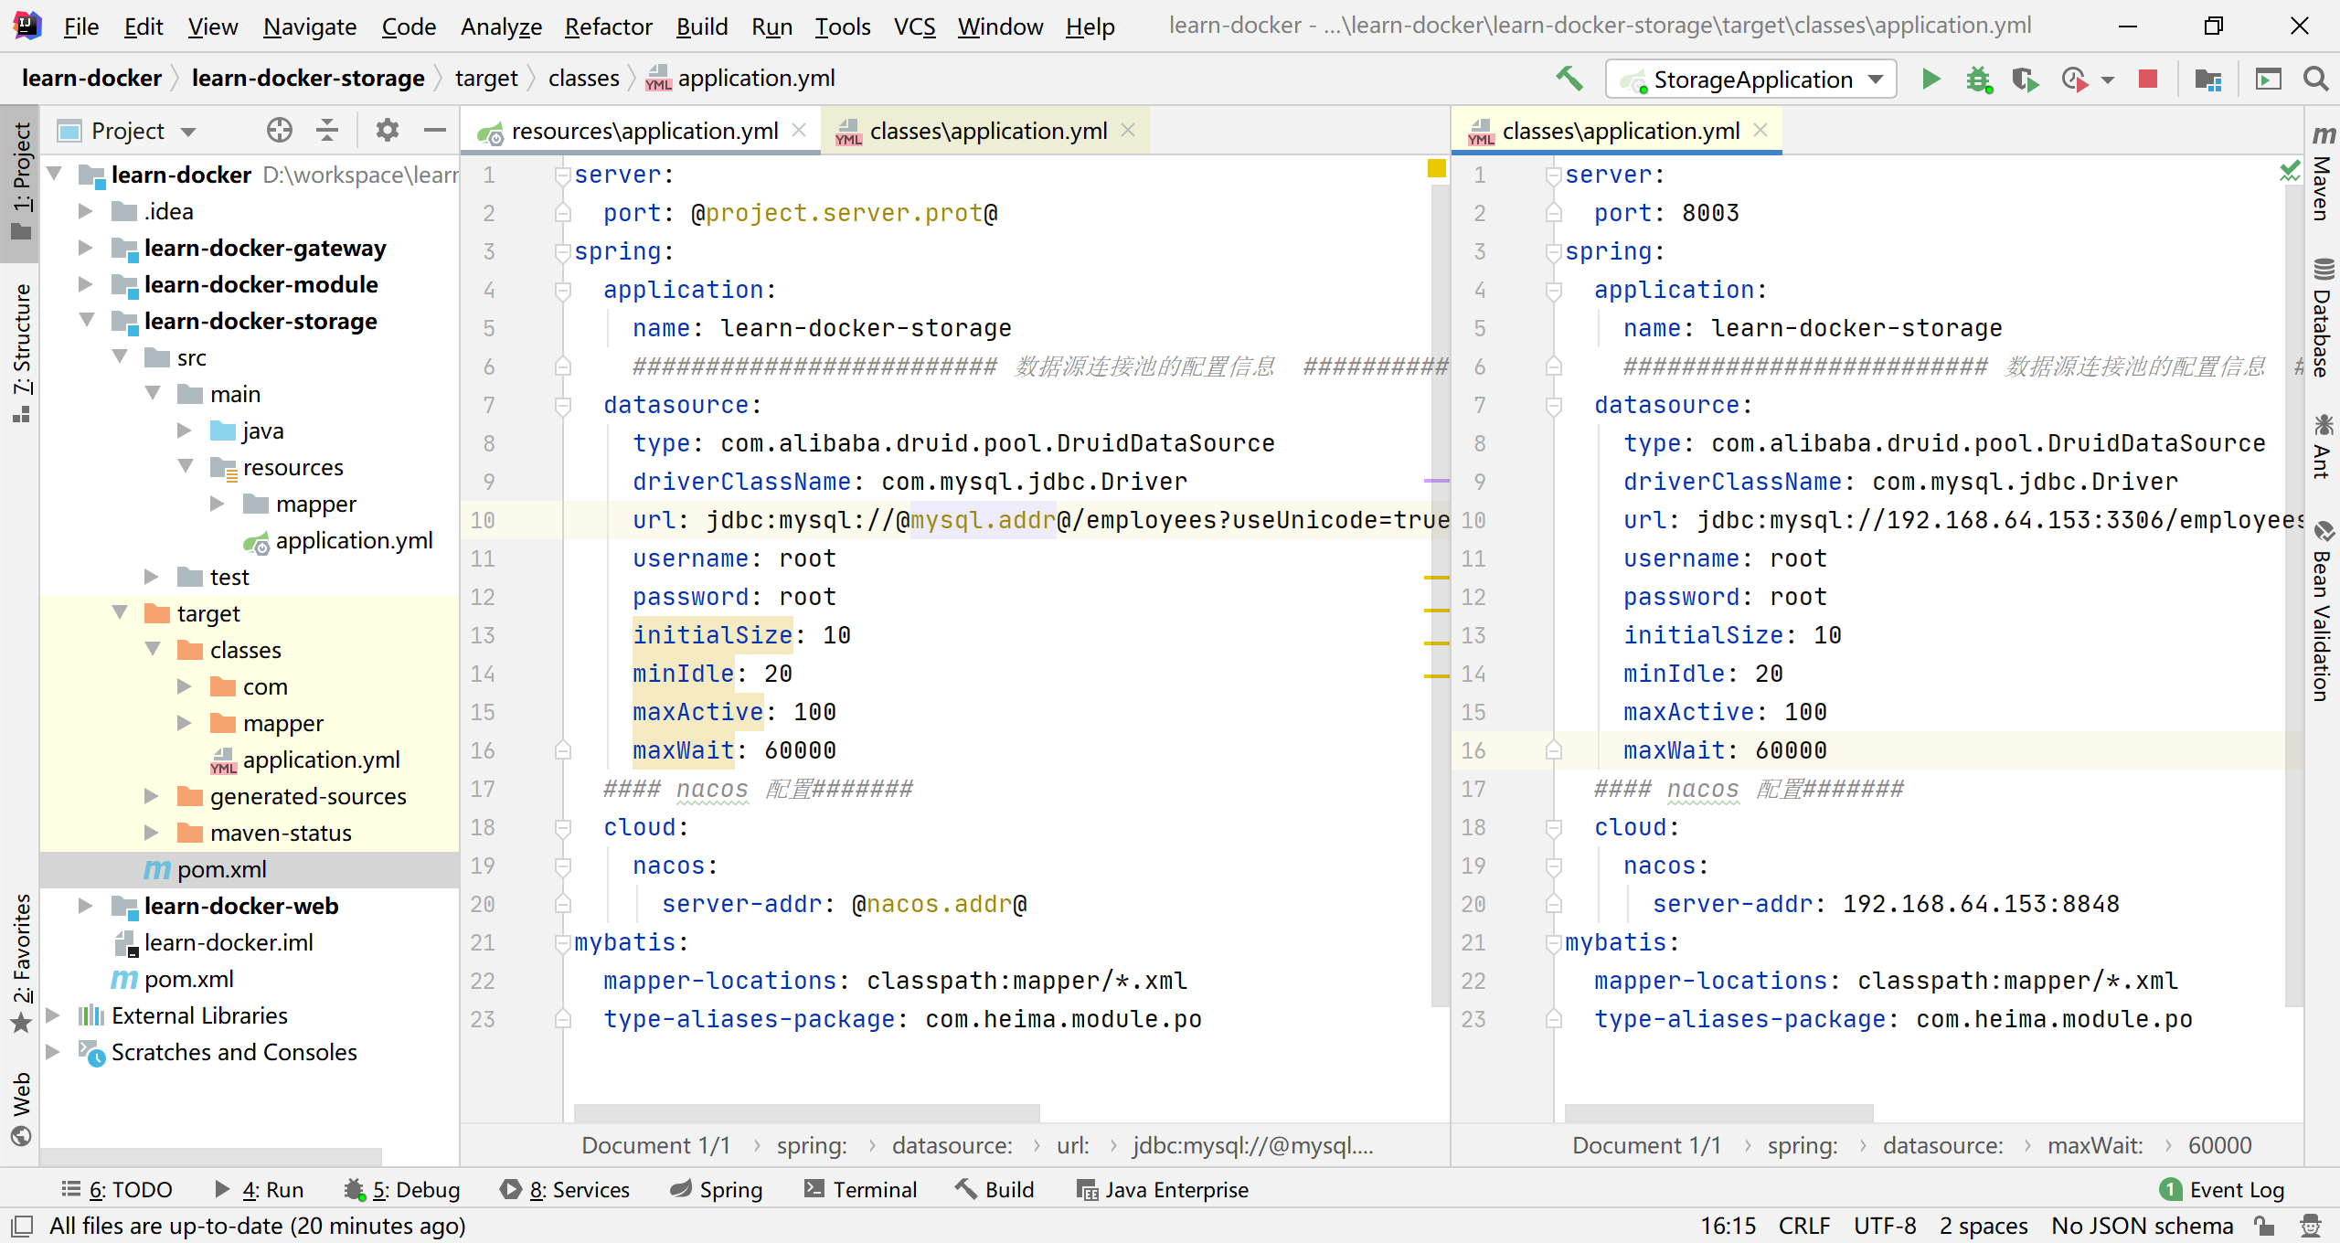Toggle the fold marker on the datasource line
Screen dimensions: 2340x1243
point(563,405)
